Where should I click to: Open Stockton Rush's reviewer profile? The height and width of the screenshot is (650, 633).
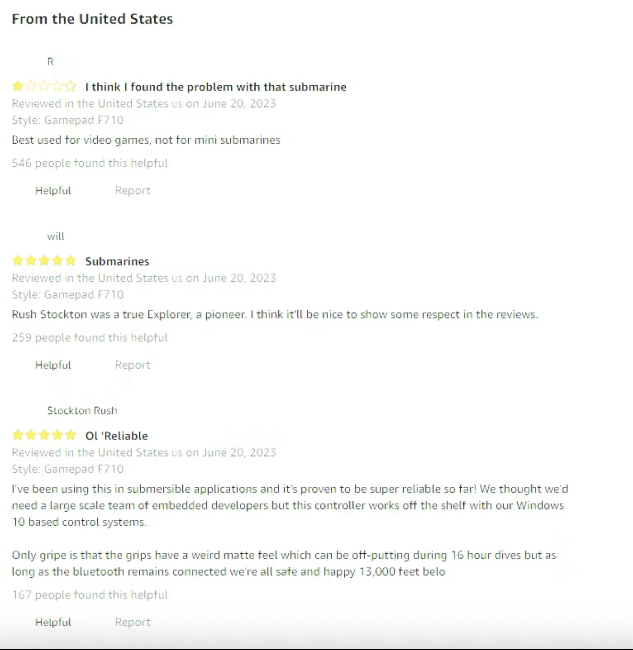82,410
